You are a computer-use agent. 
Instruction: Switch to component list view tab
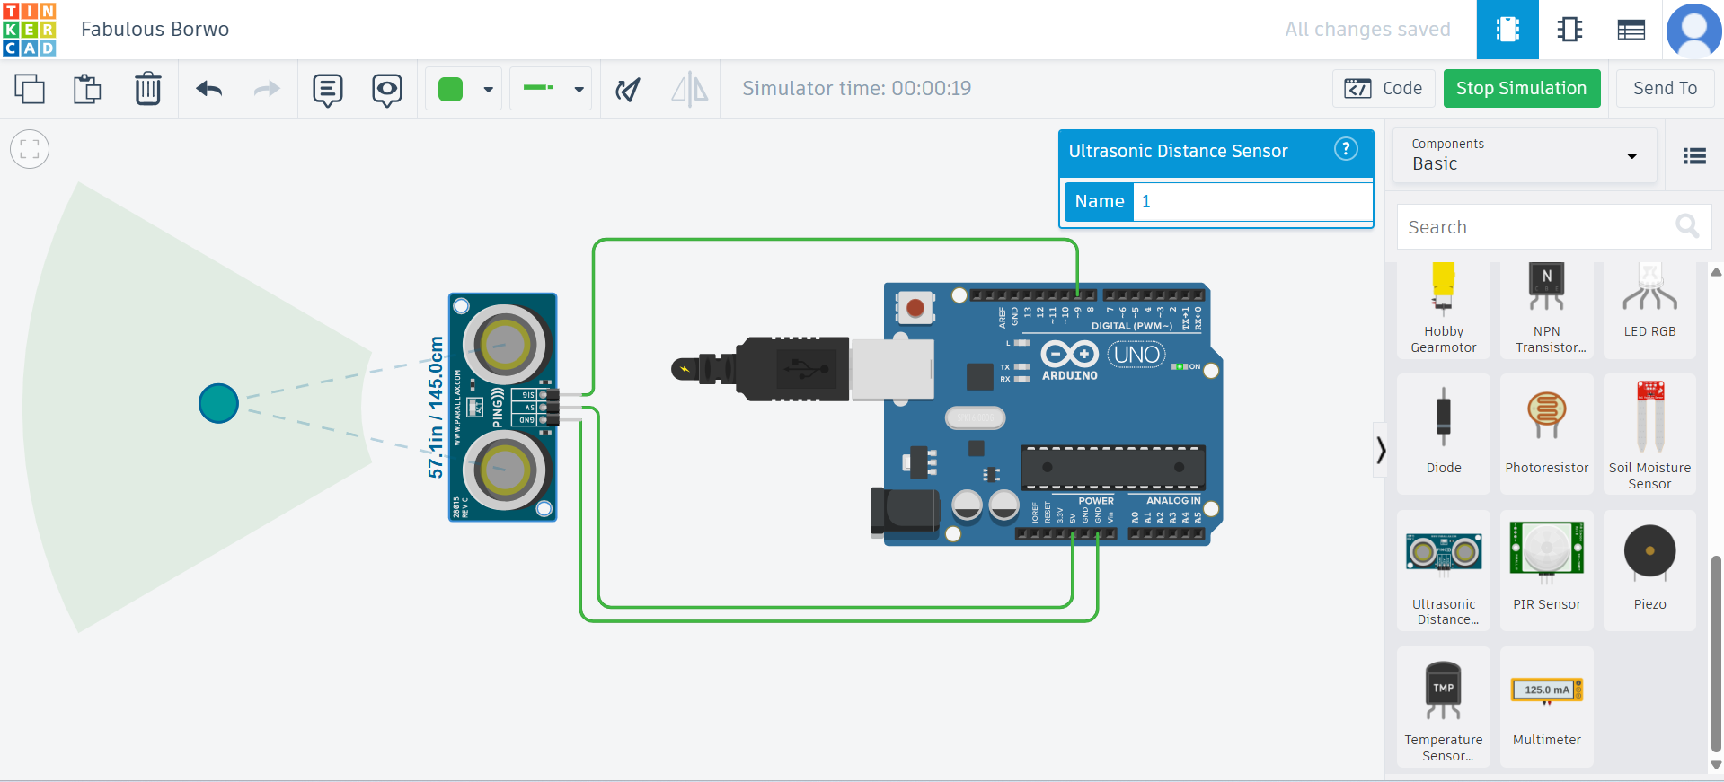tap(1631, 30)
